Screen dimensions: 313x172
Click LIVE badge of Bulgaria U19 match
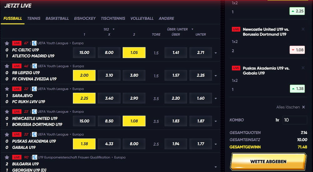pyautogui.click(x=17, y=157)
